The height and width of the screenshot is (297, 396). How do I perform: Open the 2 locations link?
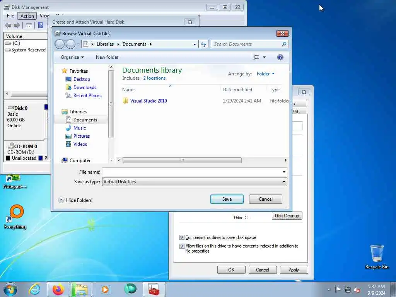[x=154, y=78]
